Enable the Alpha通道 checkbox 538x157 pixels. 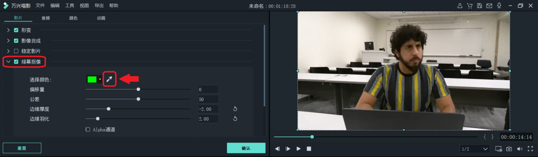coord(88,129)
